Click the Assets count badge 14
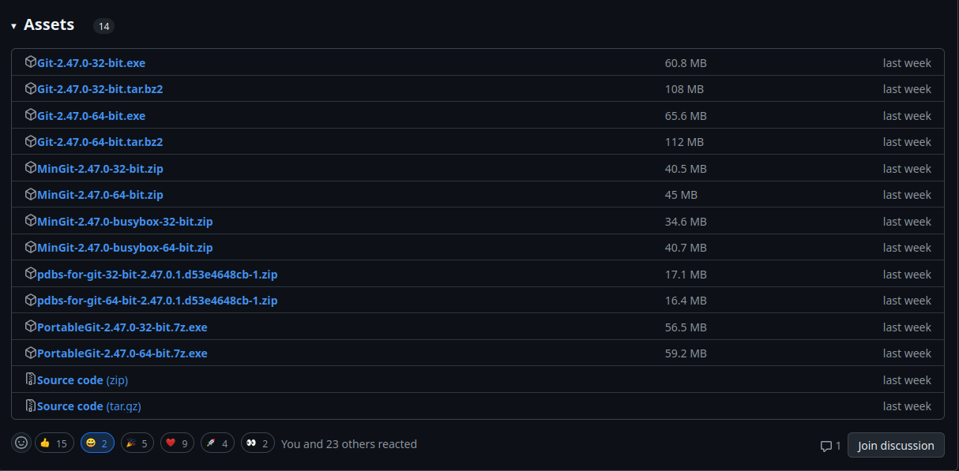959x471 pixels. coord(103,26)
